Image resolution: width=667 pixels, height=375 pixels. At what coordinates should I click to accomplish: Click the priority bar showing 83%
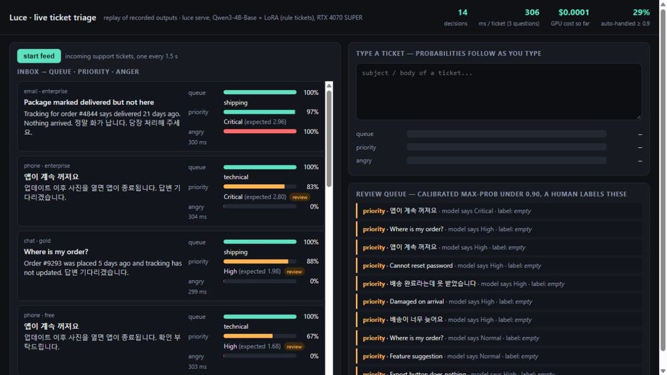pos(260,187)
